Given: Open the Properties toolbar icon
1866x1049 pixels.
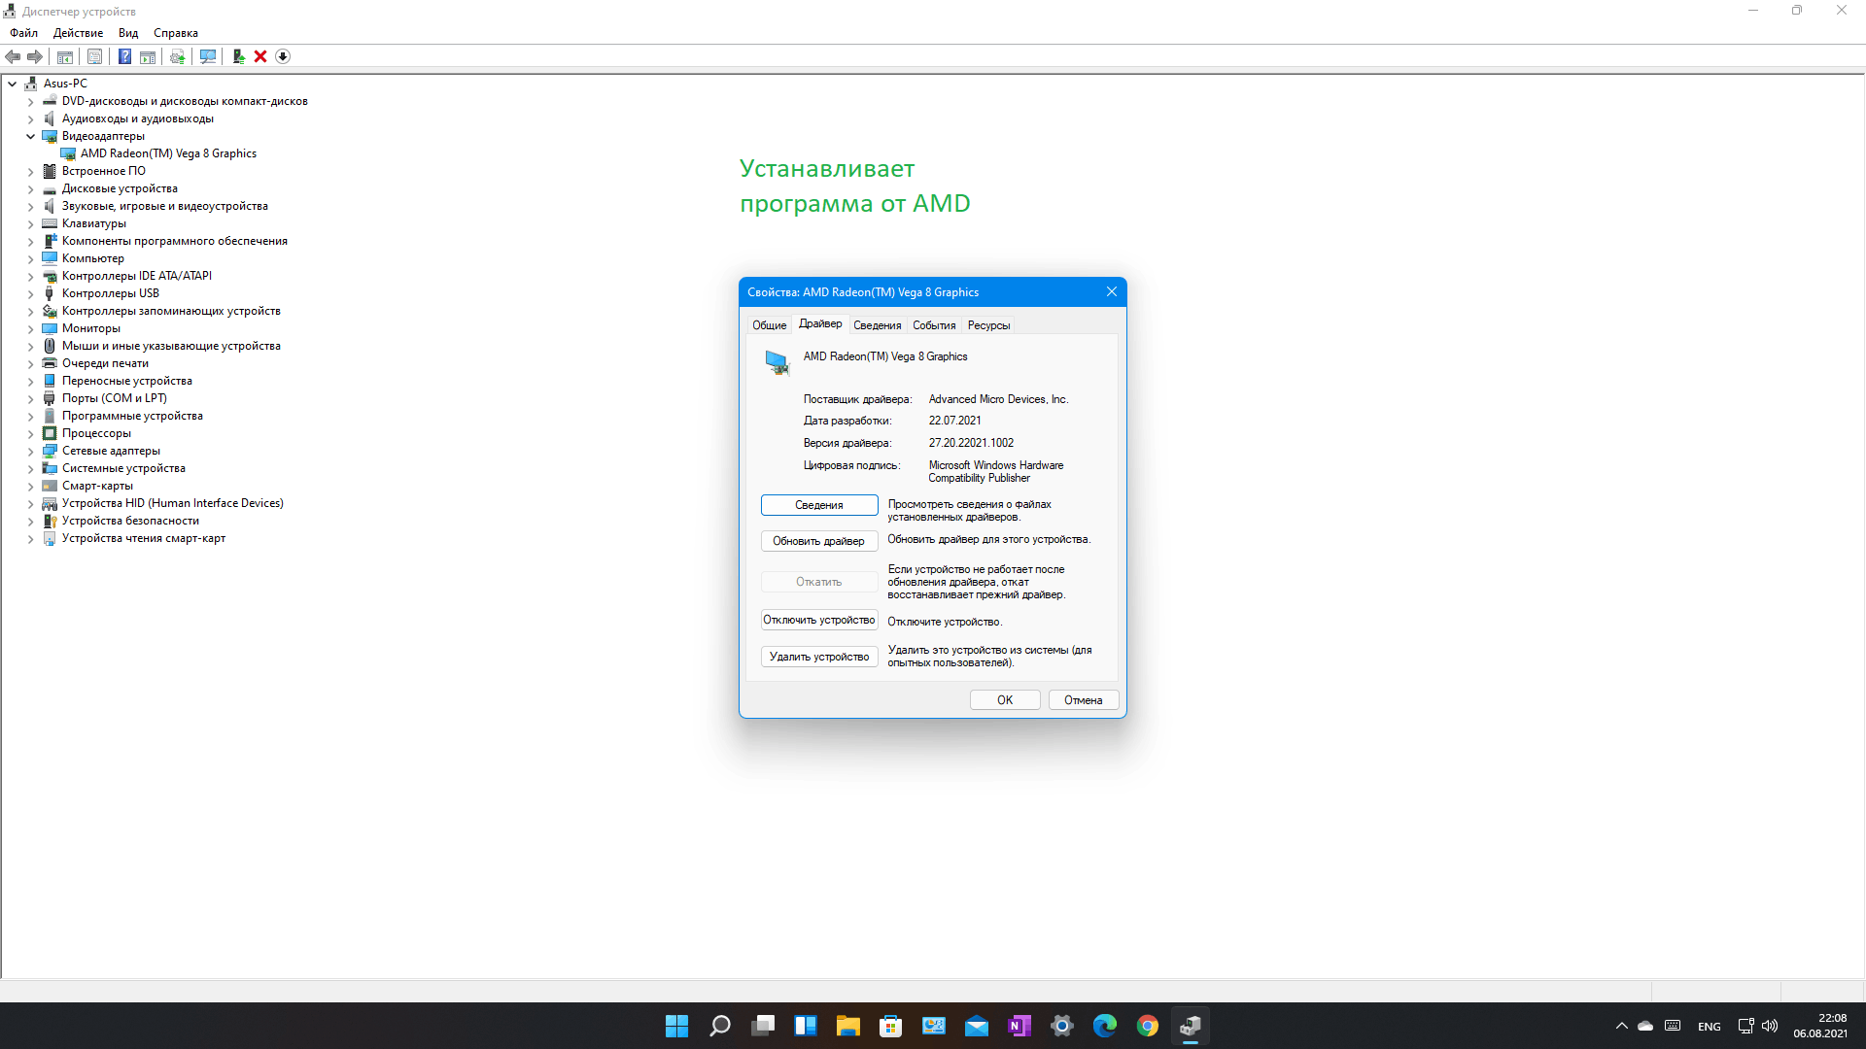Looking at the screenshot, I should pyautogui.click(x=94, y=56).
